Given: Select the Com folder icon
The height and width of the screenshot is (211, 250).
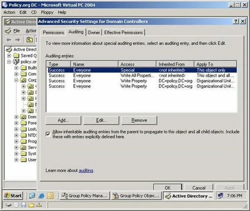Looking at the screenshot, I should click(23, 74).
